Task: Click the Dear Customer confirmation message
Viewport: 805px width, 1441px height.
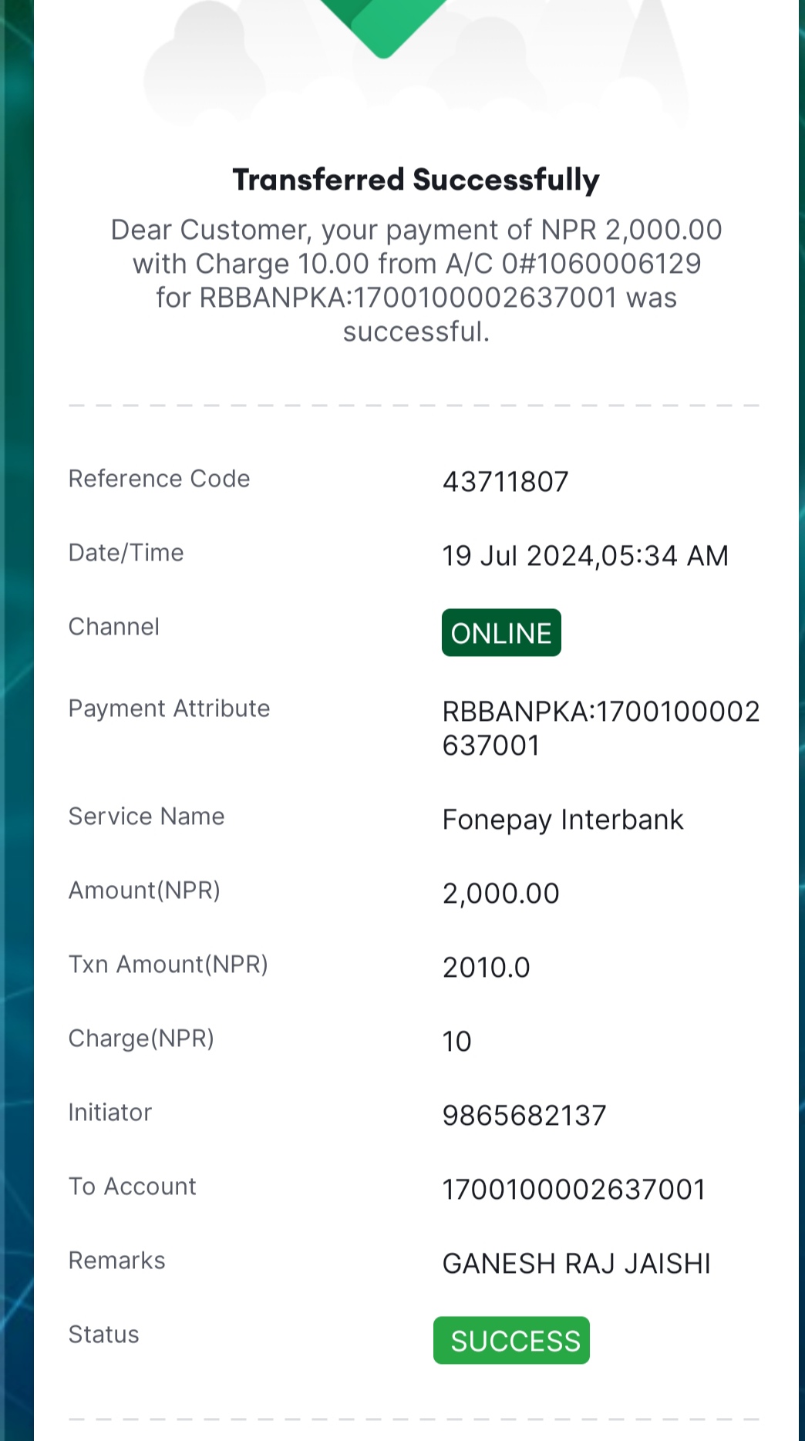Action: pyautogui.click(x=416, y=281)
